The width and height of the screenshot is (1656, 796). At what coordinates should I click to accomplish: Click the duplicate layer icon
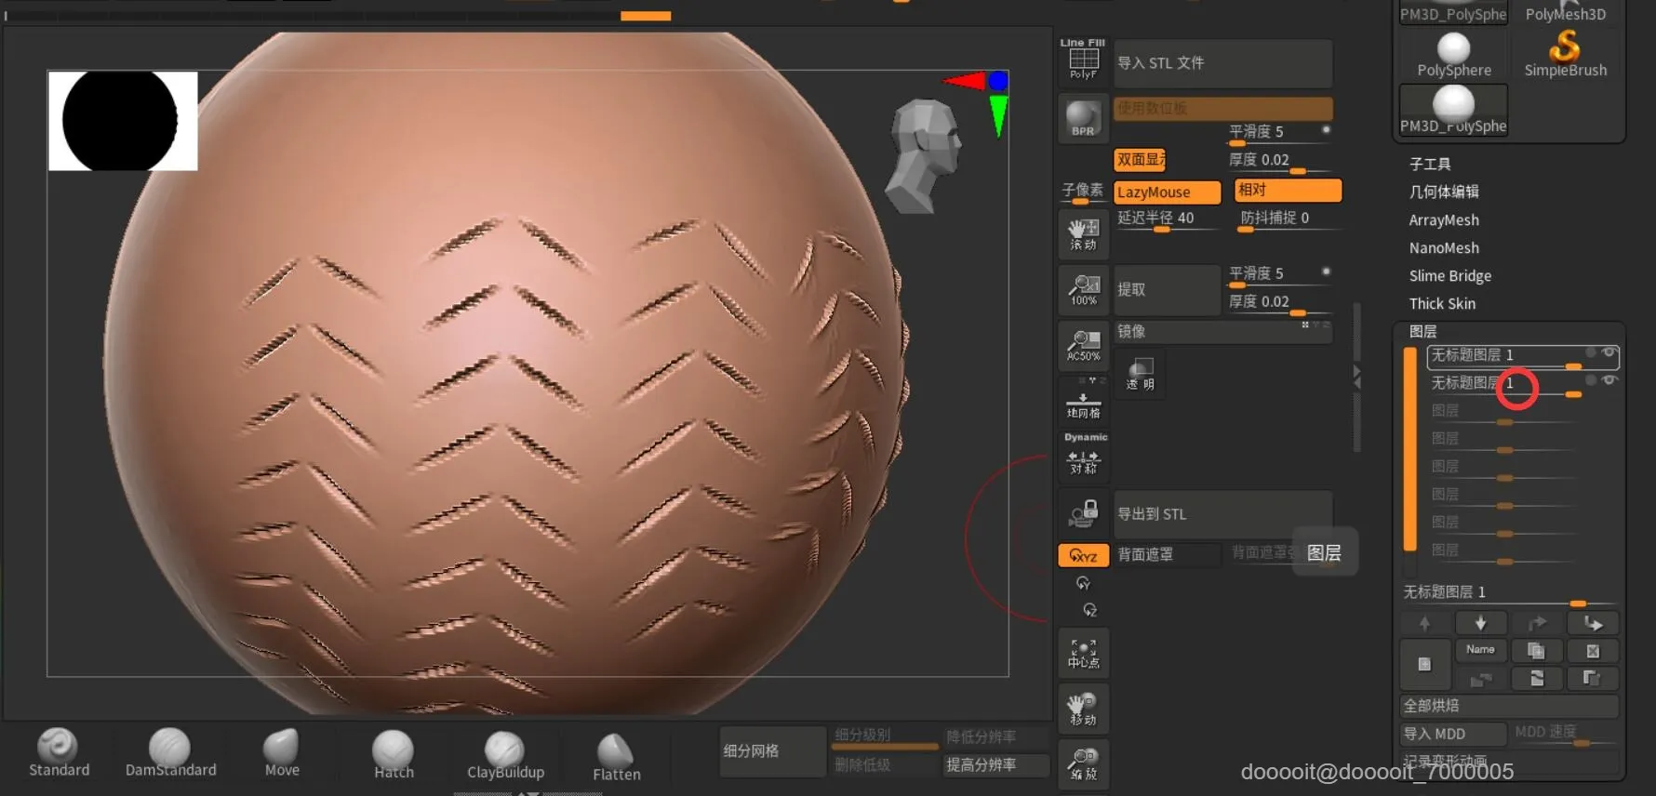1536,651
